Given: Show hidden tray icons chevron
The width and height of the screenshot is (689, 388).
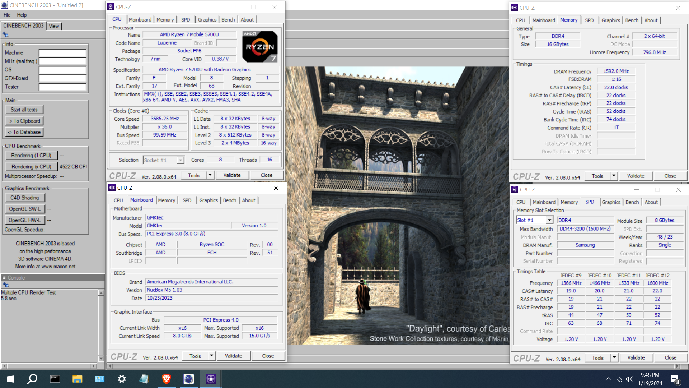Looking at the screenshot, I should pyautogui.click(x=608, y=379).
